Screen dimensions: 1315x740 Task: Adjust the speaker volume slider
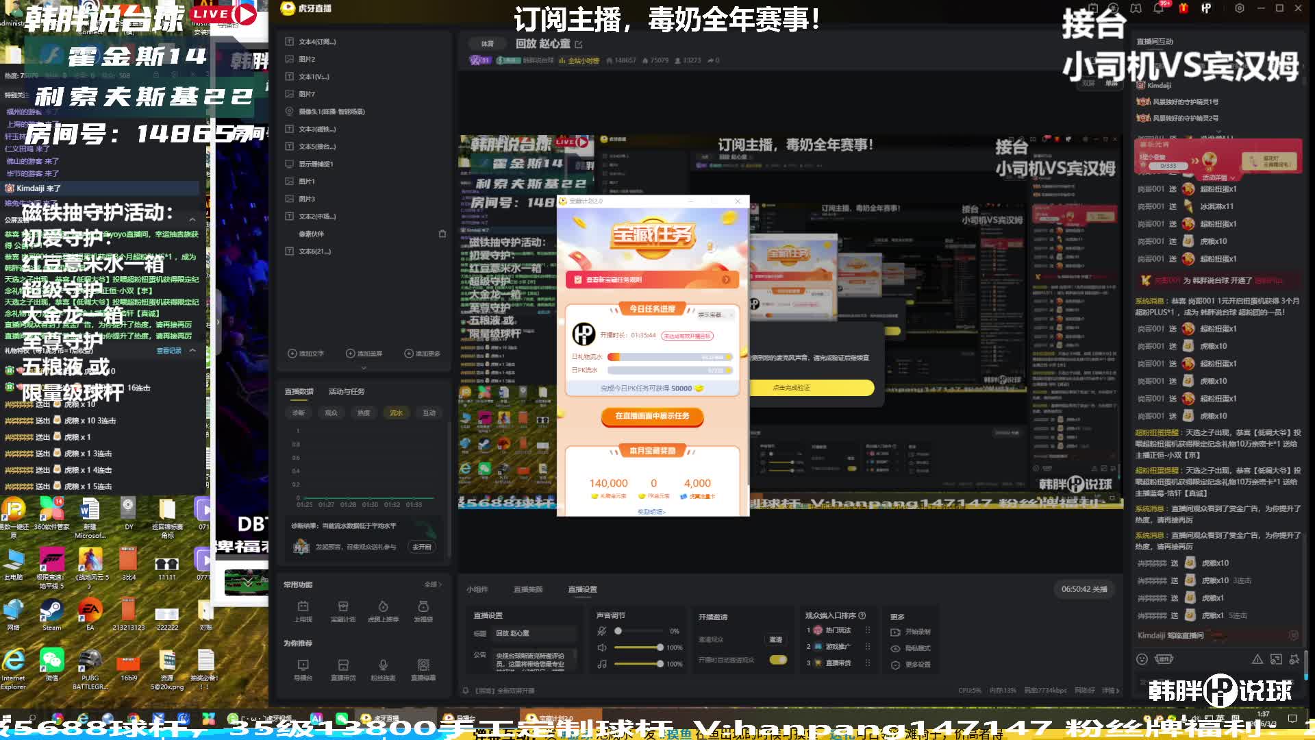coord(659,647)
